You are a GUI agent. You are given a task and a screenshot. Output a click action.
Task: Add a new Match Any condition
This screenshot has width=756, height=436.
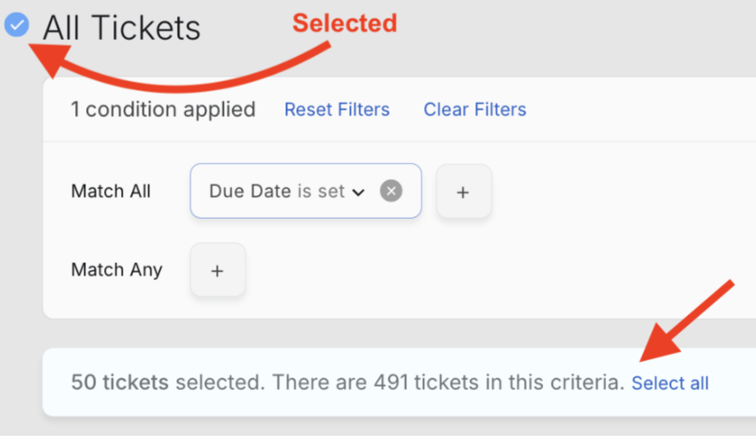pyautogui.click(x=217, y=270)
